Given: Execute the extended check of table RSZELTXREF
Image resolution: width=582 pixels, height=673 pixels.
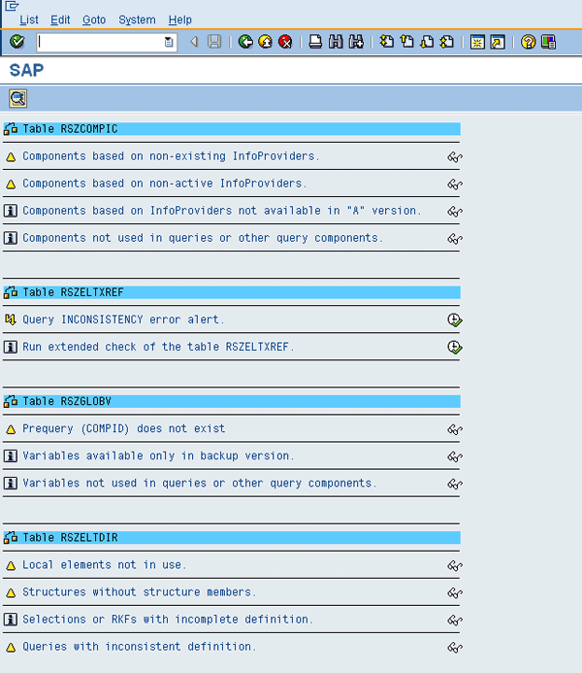Looking at the screenshot, I should coord(455,348).
